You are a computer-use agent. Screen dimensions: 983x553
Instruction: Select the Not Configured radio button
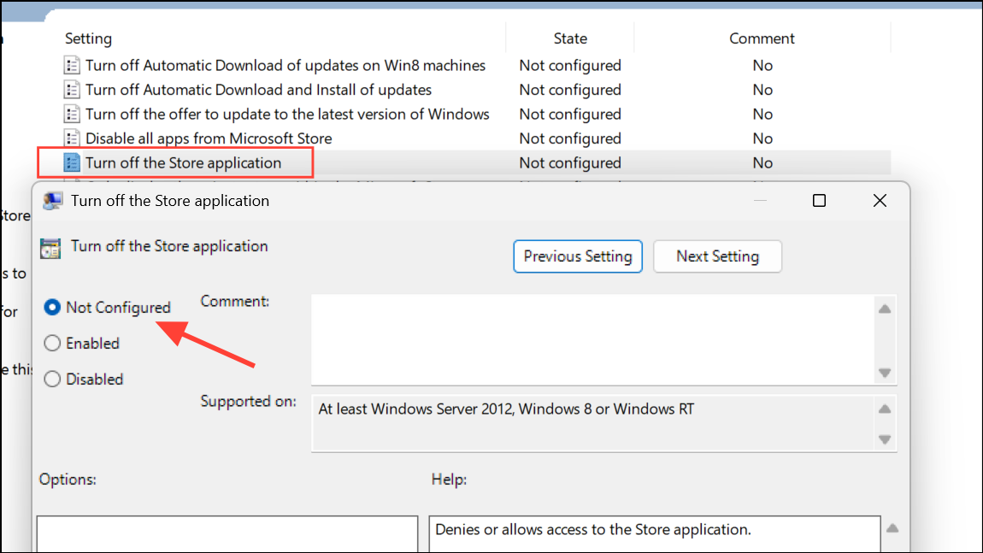point(52,307)
